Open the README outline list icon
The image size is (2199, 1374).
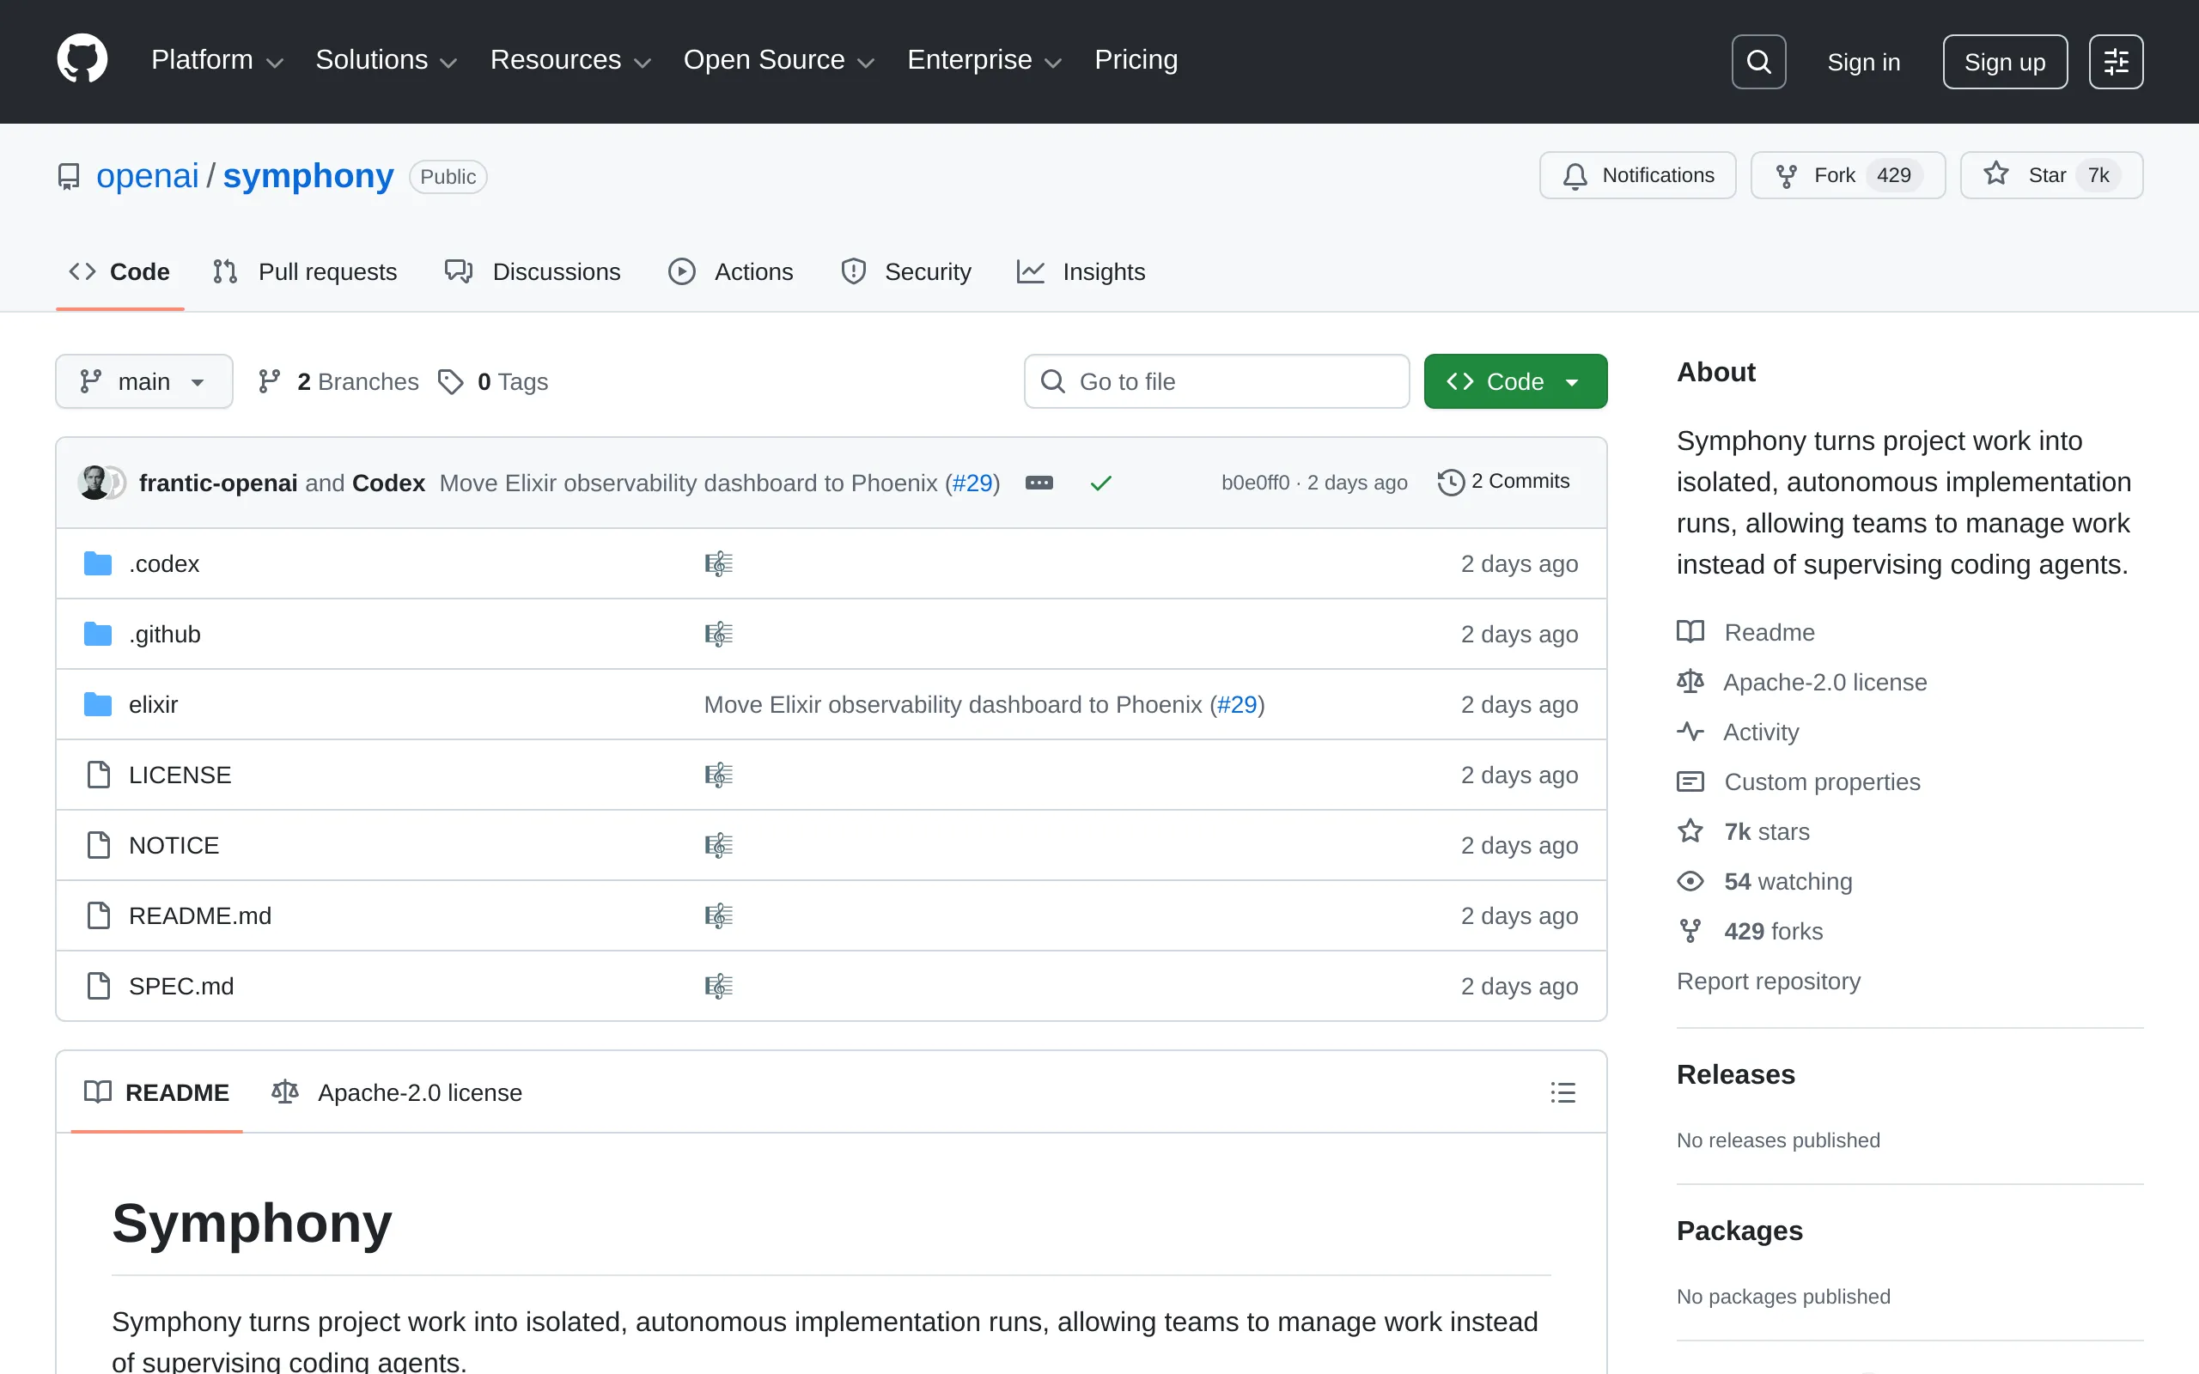coord(1562,1091)
